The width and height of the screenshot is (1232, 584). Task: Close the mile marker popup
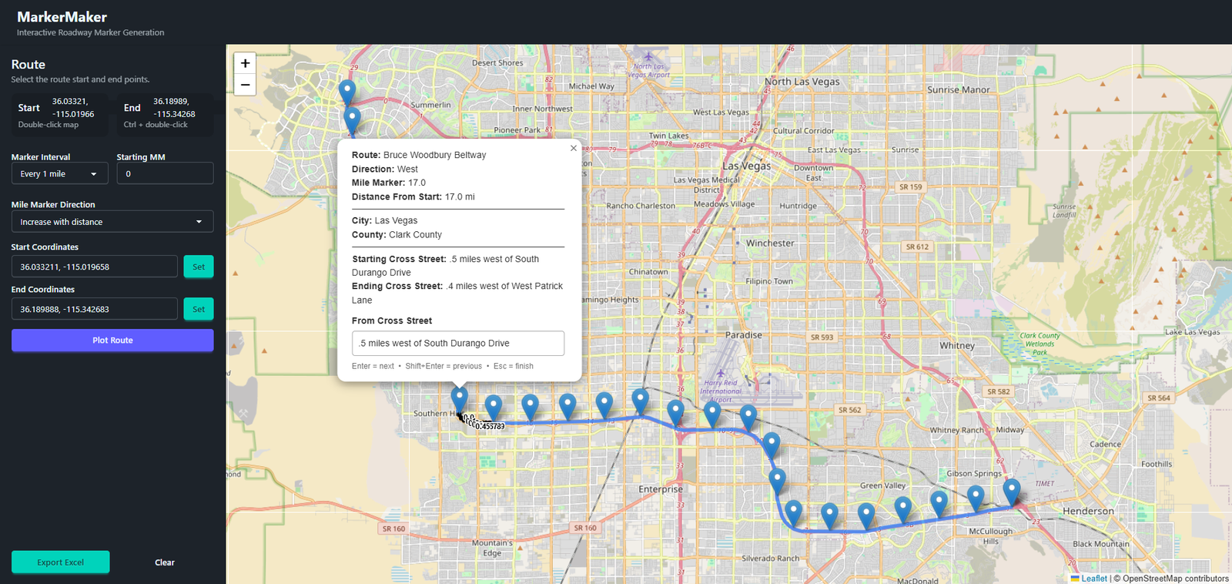(x=573, y=148)
